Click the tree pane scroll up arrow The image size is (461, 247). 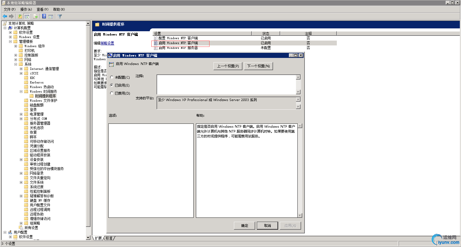pyautogui.click(x=88, y=23)
